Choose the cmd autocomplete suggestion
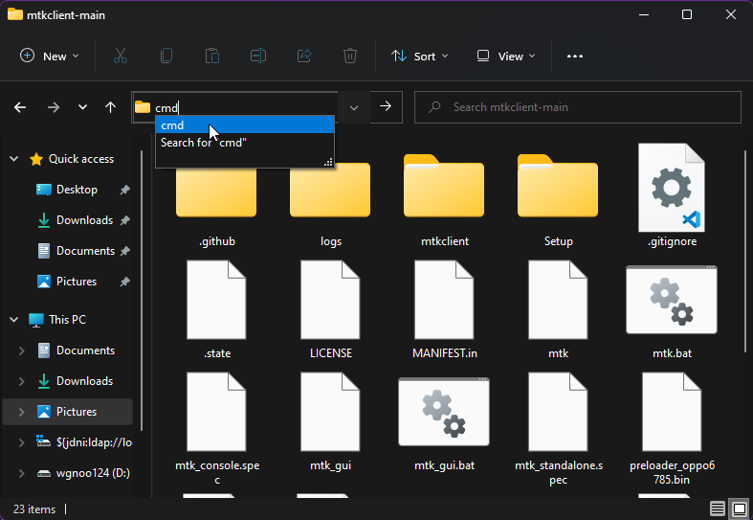 [245, 124]
